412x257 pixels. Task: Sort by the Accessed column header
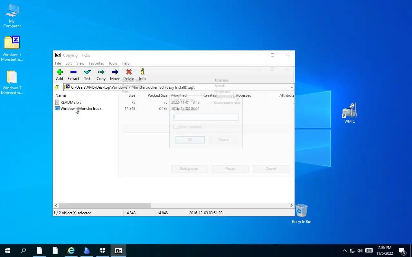249,95
